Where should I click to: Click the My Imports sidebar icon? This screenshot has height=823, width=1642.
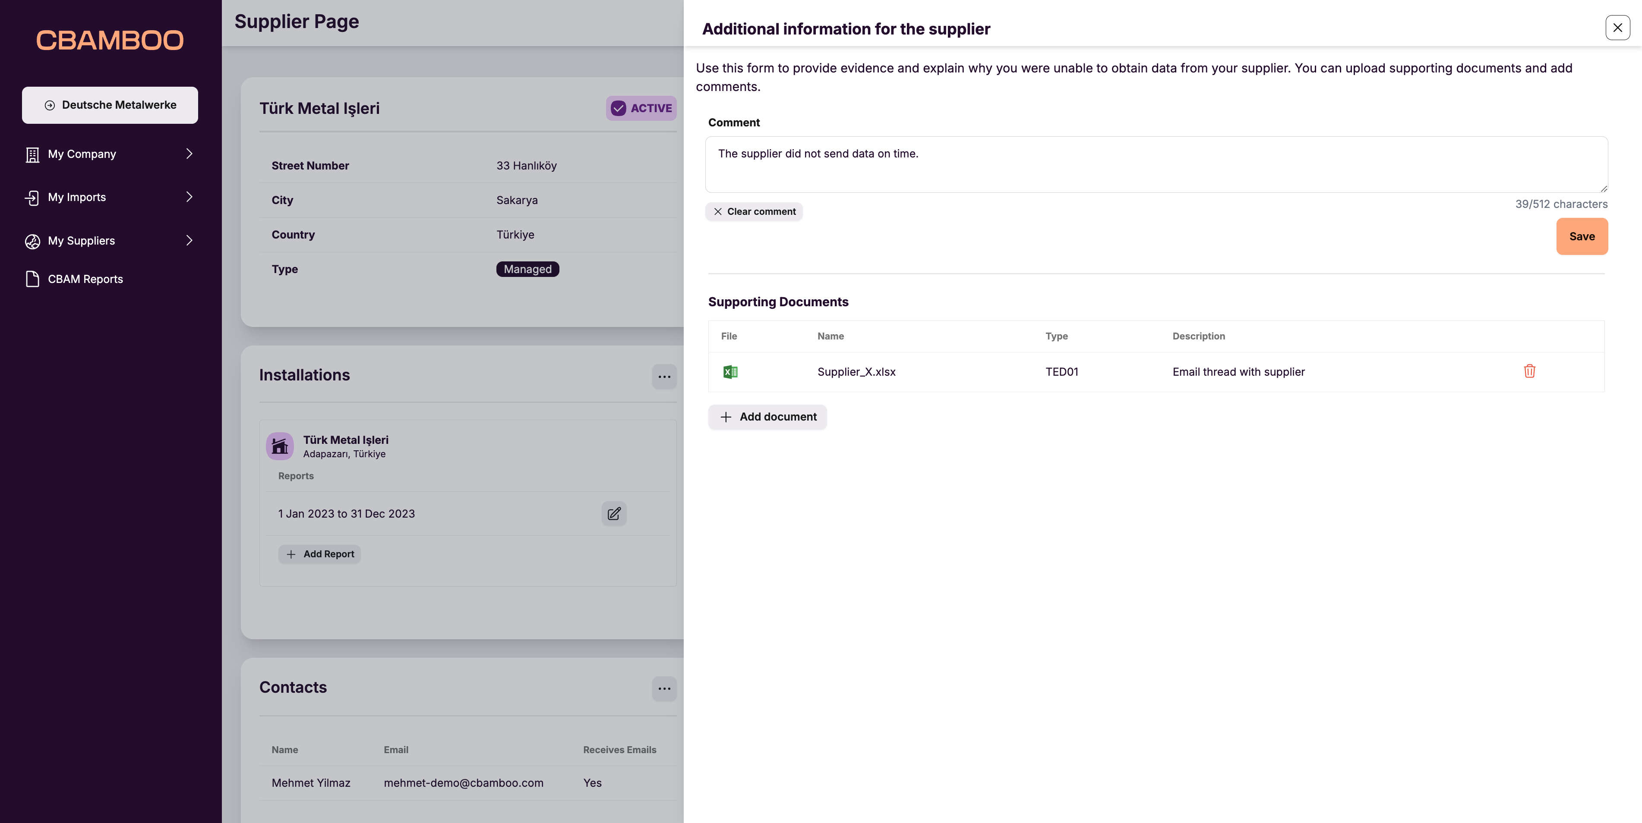coord(32,197)
